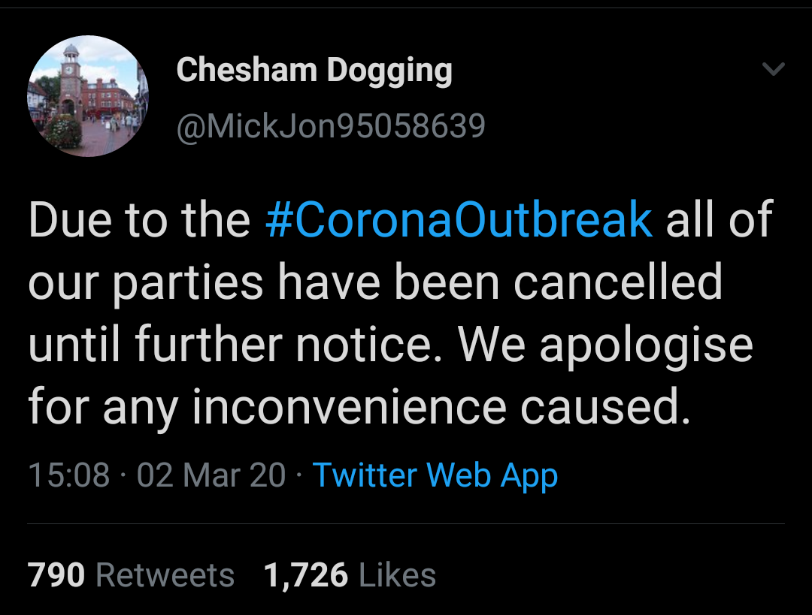Click "until further notice" in the tweet

click(x=236, y=345)
